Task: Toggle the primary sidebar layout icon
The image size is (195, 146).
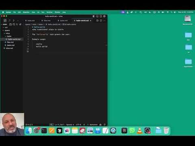Action: (x=94, y=16)
